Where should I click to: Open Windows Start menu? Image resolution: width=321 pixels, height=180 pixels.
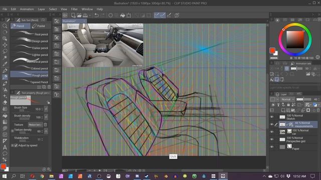[4, 176]
